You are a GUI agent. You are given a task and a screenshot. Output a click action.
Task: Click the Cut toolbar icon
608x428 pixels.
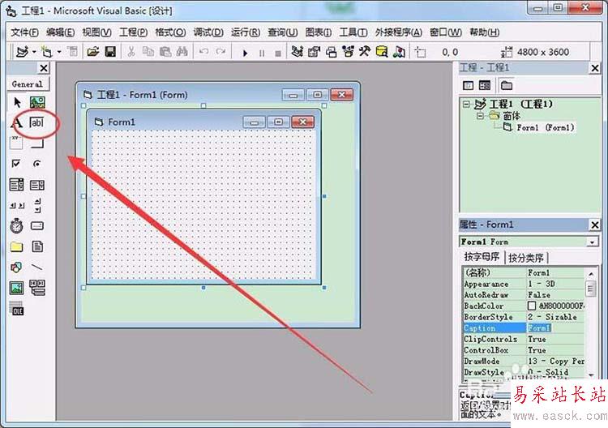[x=131, y=52]
